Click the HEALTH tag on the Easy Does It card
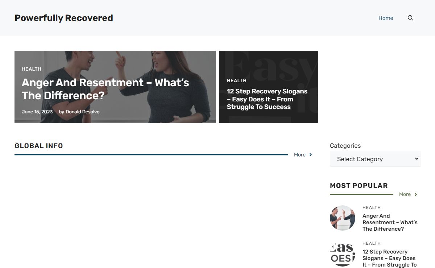Image resolution: width=435 pixels, height=268 pixels. pyautogui.click(x=237, y=81)
